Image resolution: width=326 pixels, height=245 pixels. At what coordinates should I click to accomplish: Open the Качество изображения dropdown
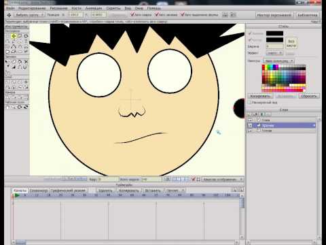pyautogui.click(x=223, y=179)
